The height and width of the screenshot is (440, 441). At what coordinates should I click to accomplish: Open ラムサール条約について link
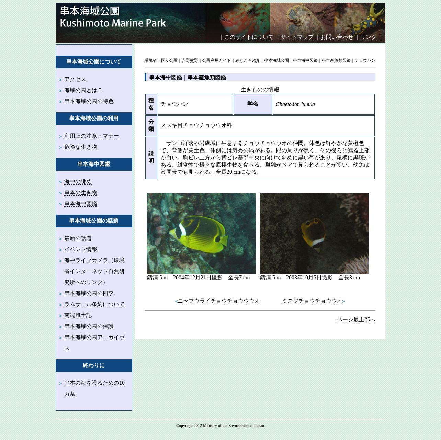pyautogui.click(x=94, y=304)
